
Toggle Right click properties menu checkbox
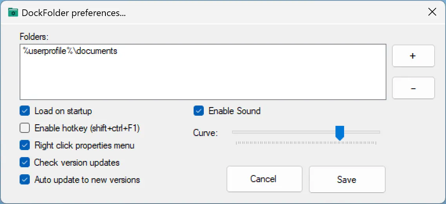(x=25, y=145)
